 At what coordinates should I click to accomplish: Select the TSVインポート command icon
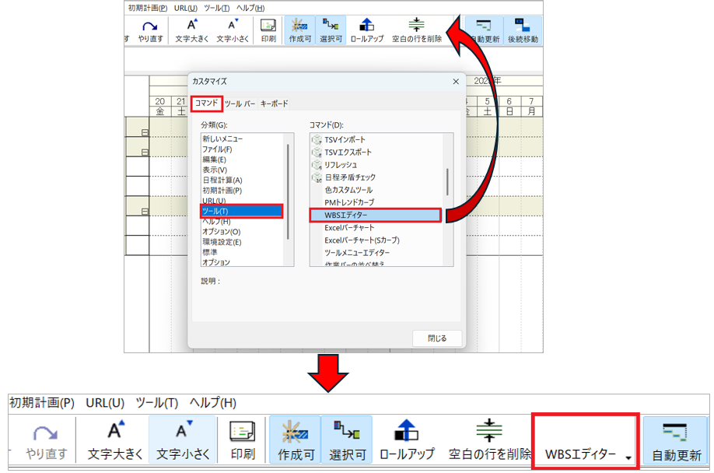(317, 139)
